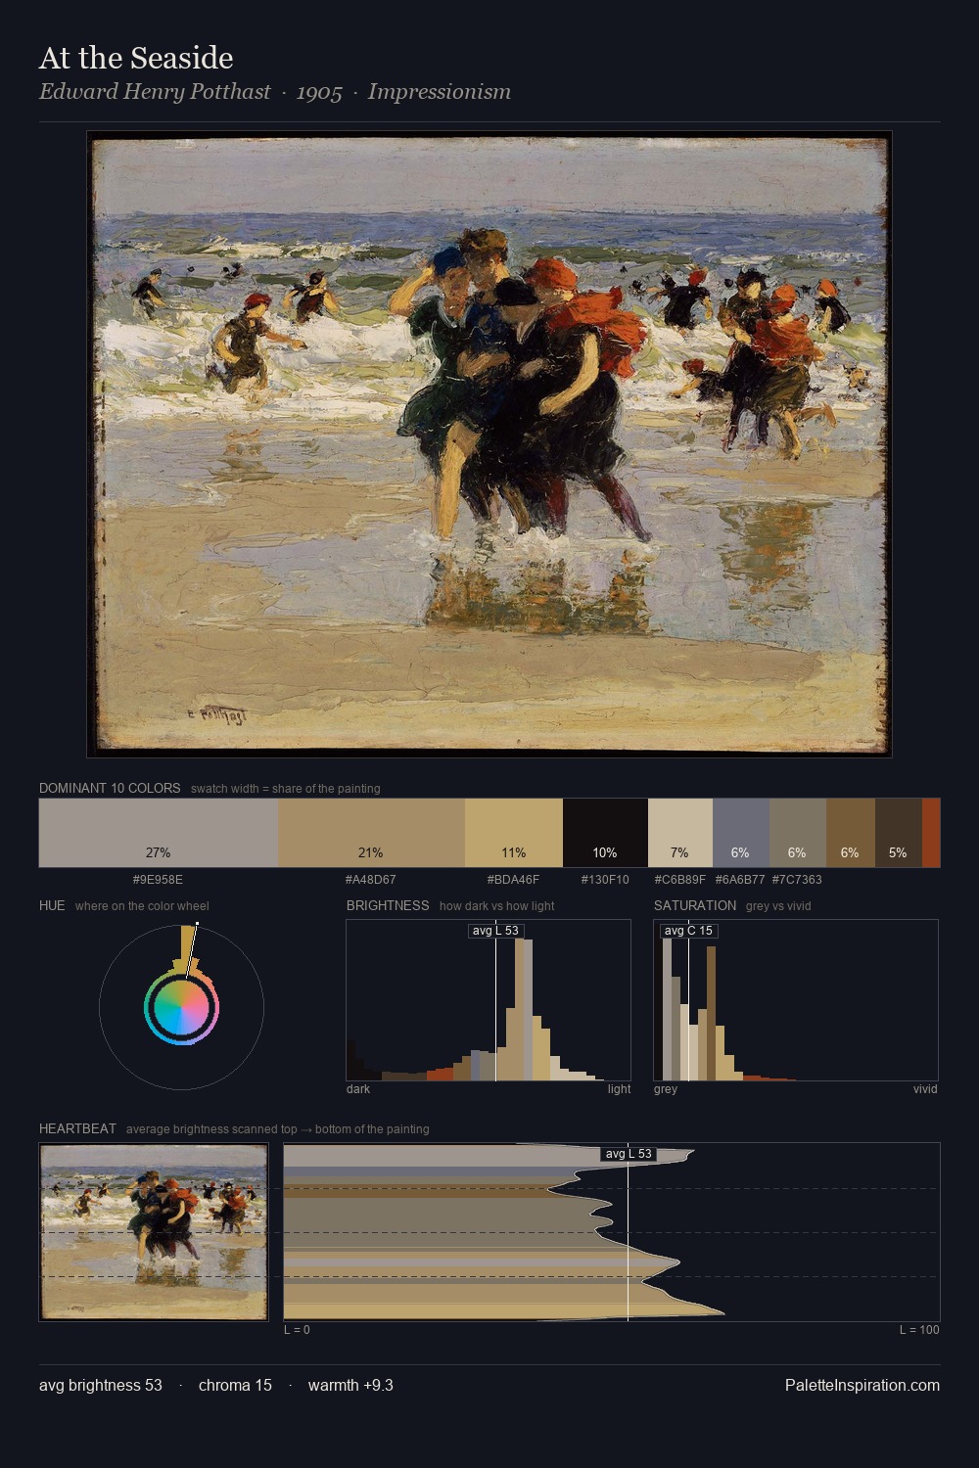Click the "dark" axis label
This screenshot has width=979, height=1468.
click(x=358, y=1089)
